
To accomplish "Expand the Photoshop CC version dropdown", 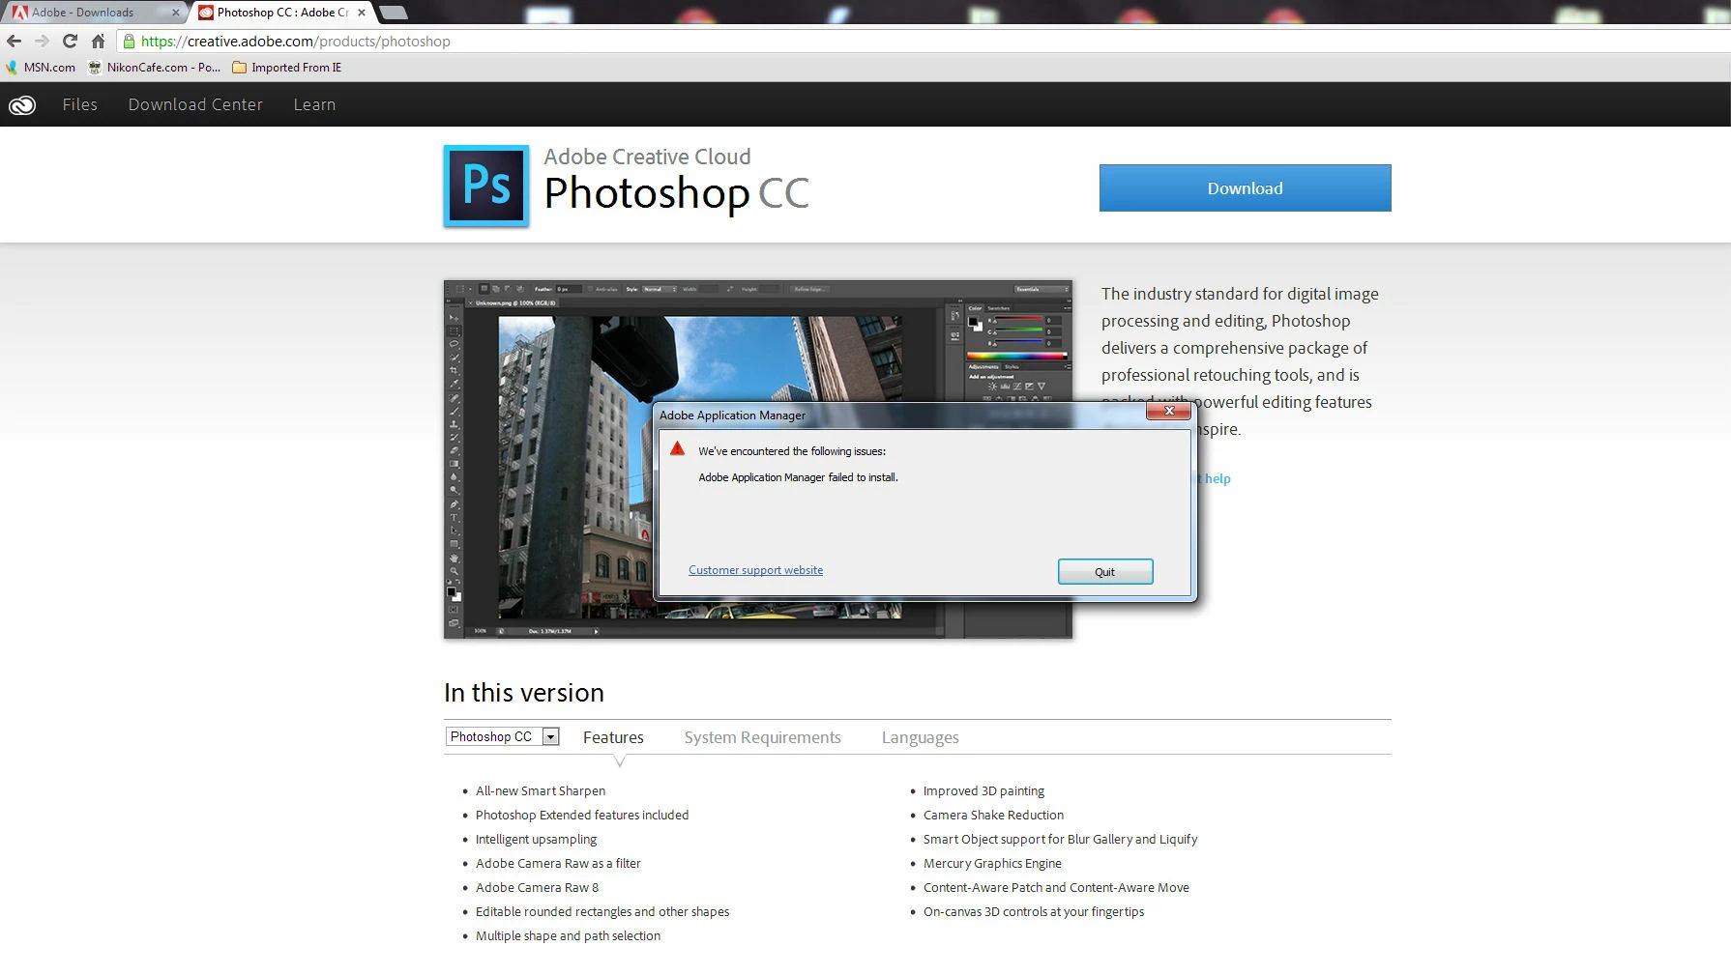I will tap(502, 736).
